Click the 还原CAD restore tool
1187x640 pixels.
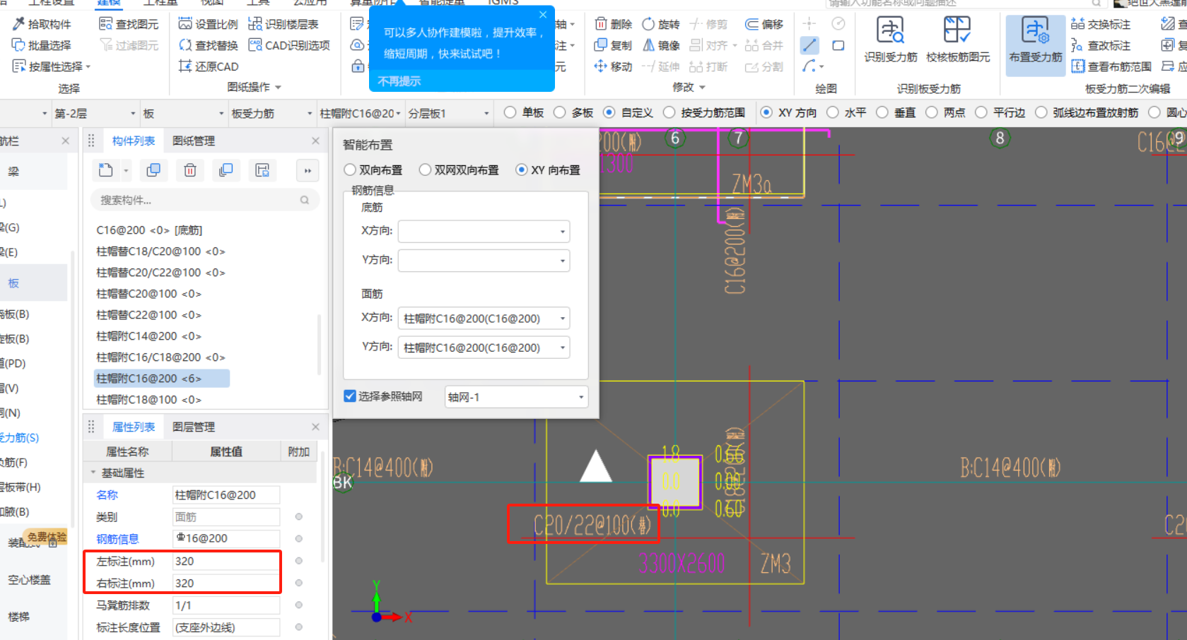point(209,66)
